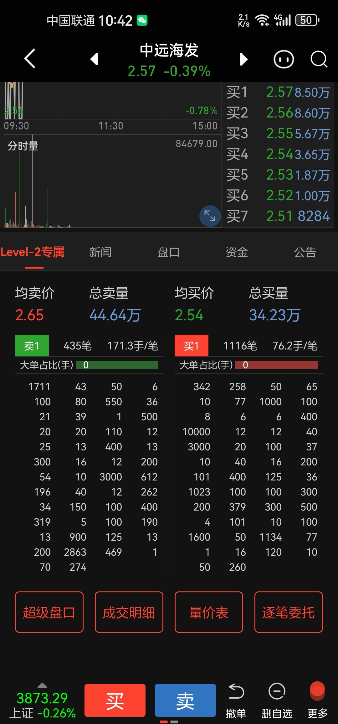Select 买4 row at 2.54

[x=278, y=154]
